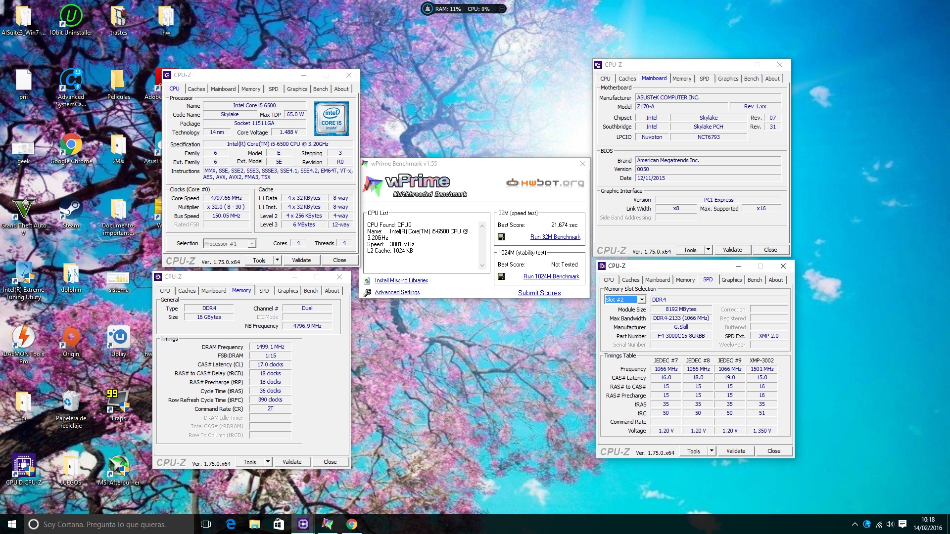Click Install Missing Libraries link
The height and width of the screenshot is (534, 950).
click(401, 280)
